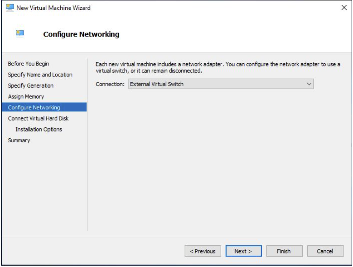Click the monitor icon beside Configure Networking heading

click(x=20, y=33)
